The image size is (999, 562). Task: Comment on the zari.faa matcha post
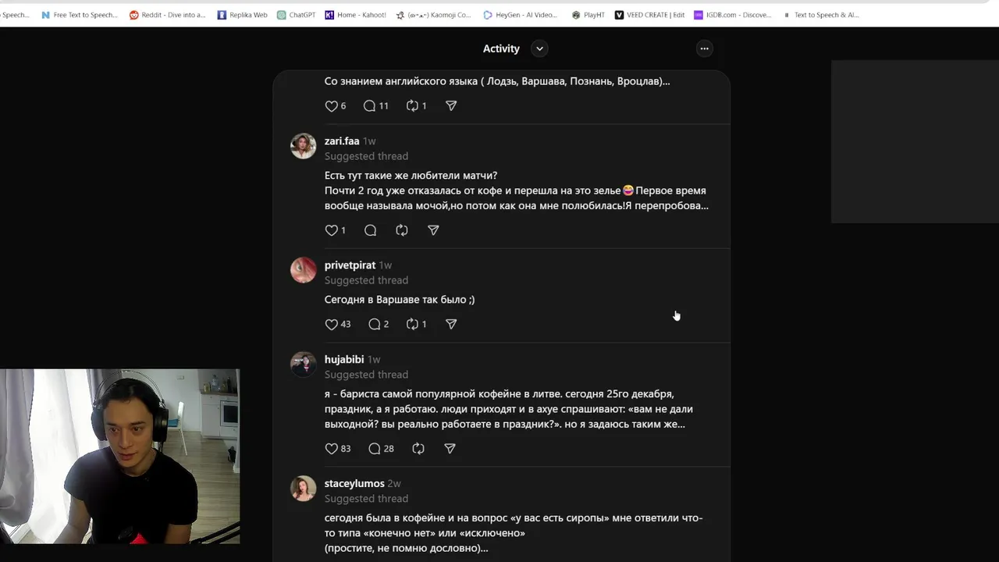(x=370, y=230)
